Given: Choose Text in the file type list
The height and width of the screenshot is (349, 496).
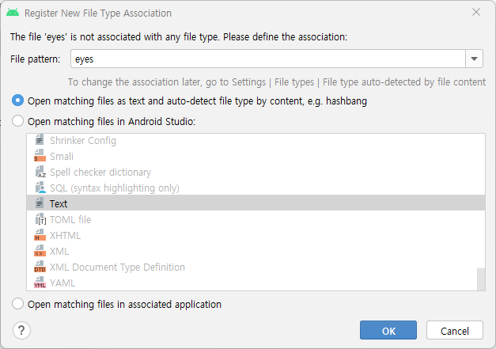Looking at the screenshot, I should (x=256, y=203).
